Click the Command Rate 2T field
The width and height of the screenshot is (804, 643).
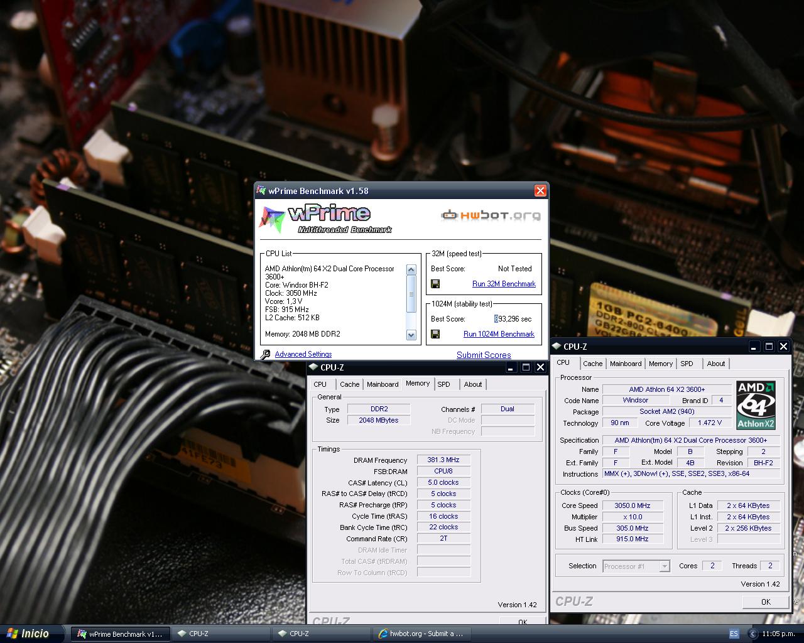tap(443, 539)
